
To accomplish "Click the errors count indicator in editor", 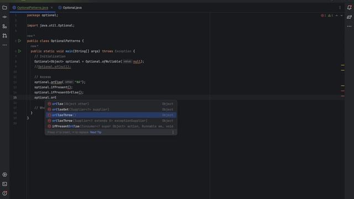I will [x=323, y=15].
